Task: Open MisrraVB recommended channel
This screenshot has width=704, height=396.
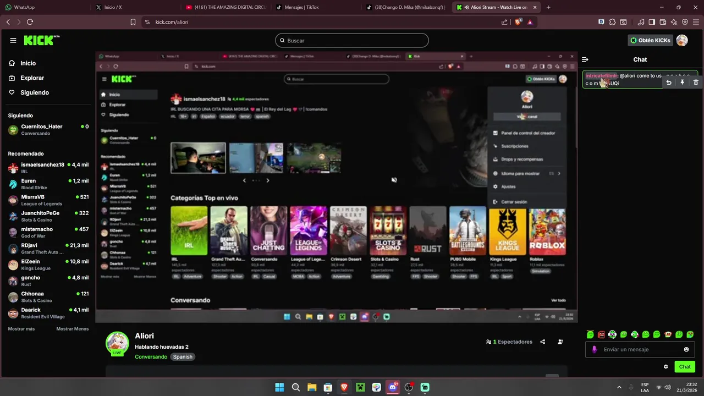Action: [x=48, y=200]
